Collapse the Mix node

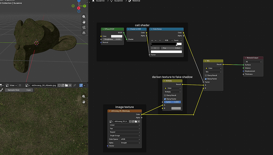(x=205, y=61)
